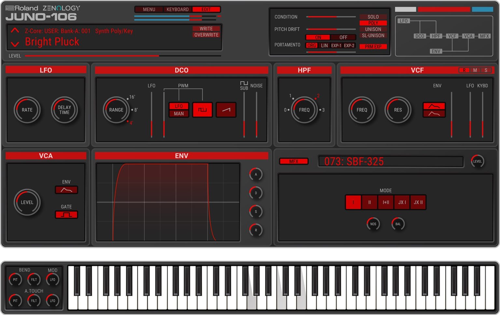Select EXP-1 portamento curve

[x=336, y=46]
